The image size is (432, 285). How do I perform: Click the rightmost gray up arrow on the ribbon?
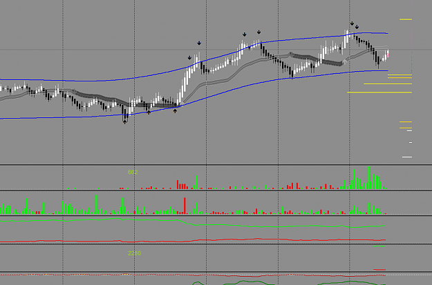[344, 61]
